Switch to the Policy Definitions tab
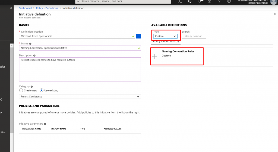 [166, 42]
